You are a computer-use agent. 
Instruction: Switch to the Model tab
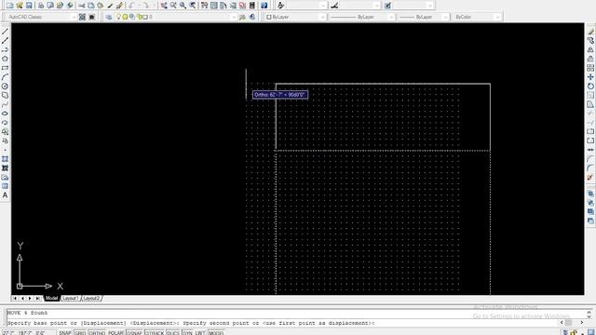[x=51, y=298]
